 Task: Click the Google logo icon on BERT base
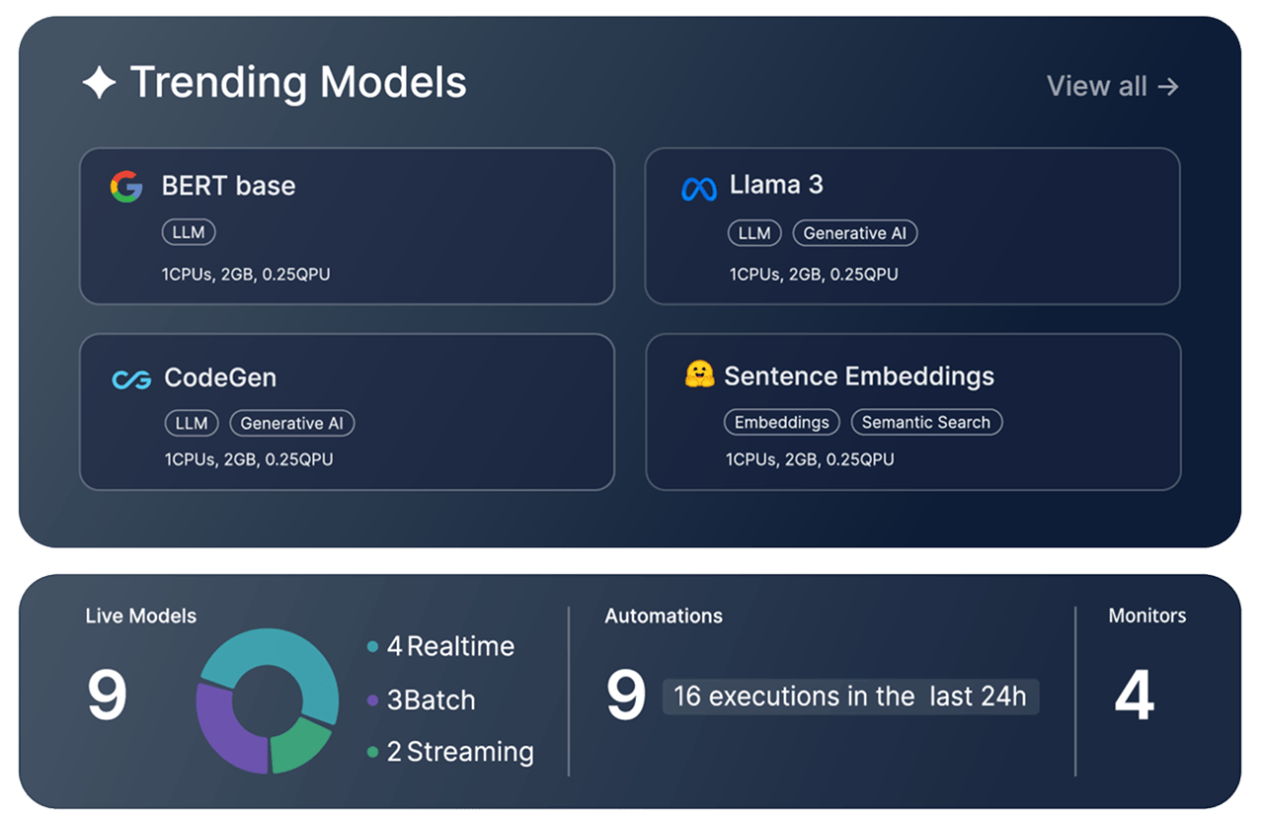pos(126,186)
